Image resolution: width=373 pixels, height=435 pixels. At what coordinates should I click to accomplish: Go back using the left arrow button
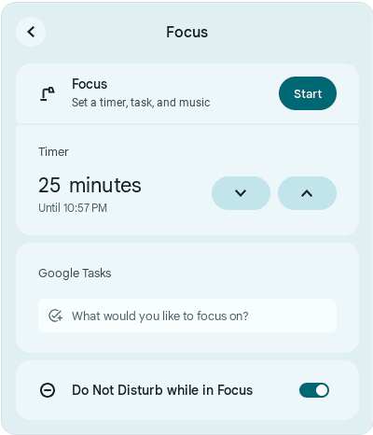(x=31, y=32)
